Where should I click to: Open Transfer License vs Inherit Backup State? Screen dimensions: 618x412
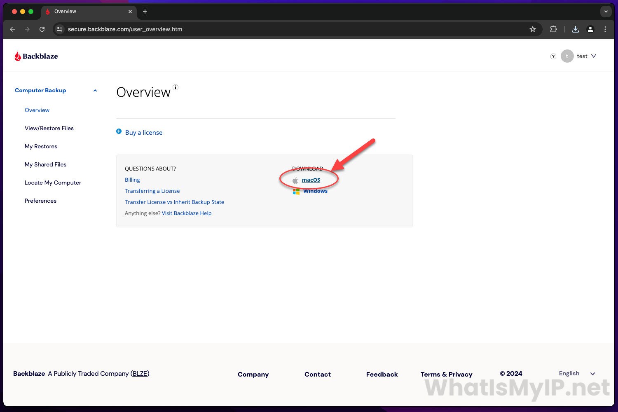click(174, 202)
